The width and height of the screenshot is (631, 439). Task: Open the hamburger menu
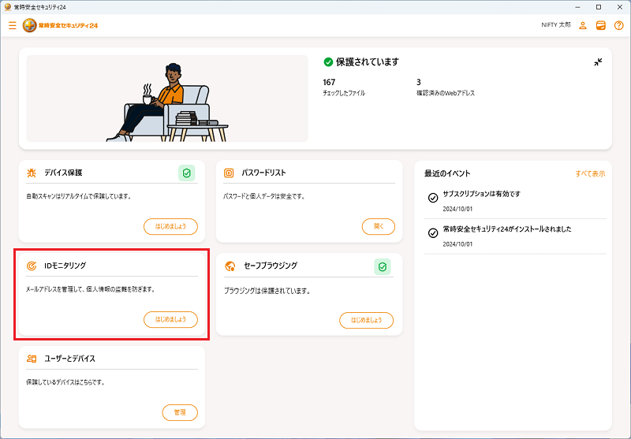tap(12, 25)
